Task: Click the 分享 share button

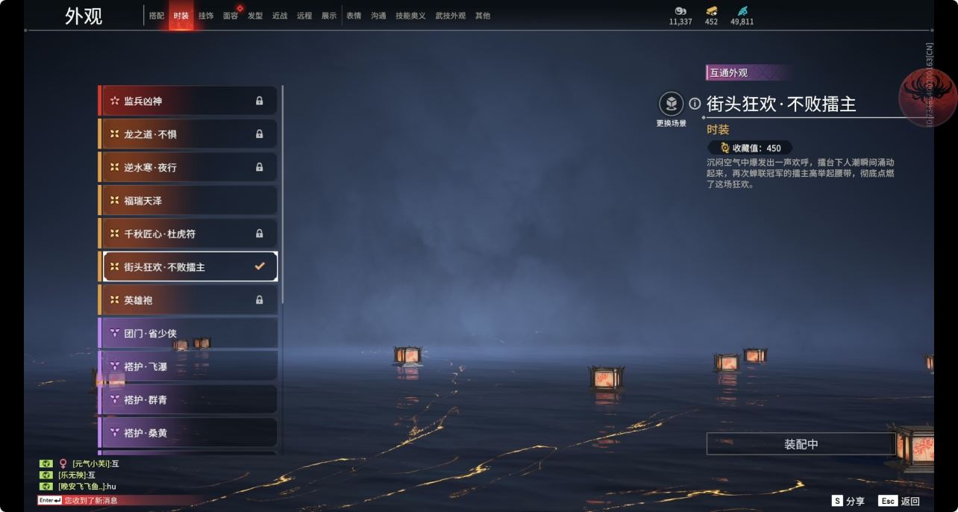Action: 849,502
